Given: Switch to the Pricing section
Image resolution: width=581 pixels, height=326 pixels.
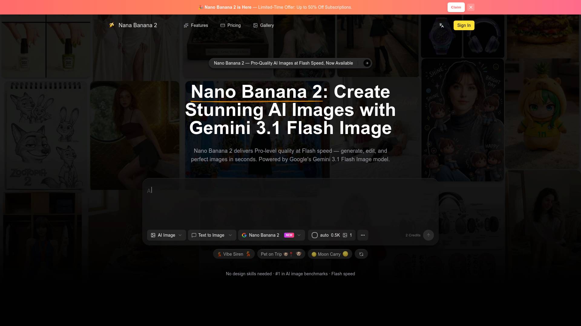Looking at the screenshot, I should [231, 25].
